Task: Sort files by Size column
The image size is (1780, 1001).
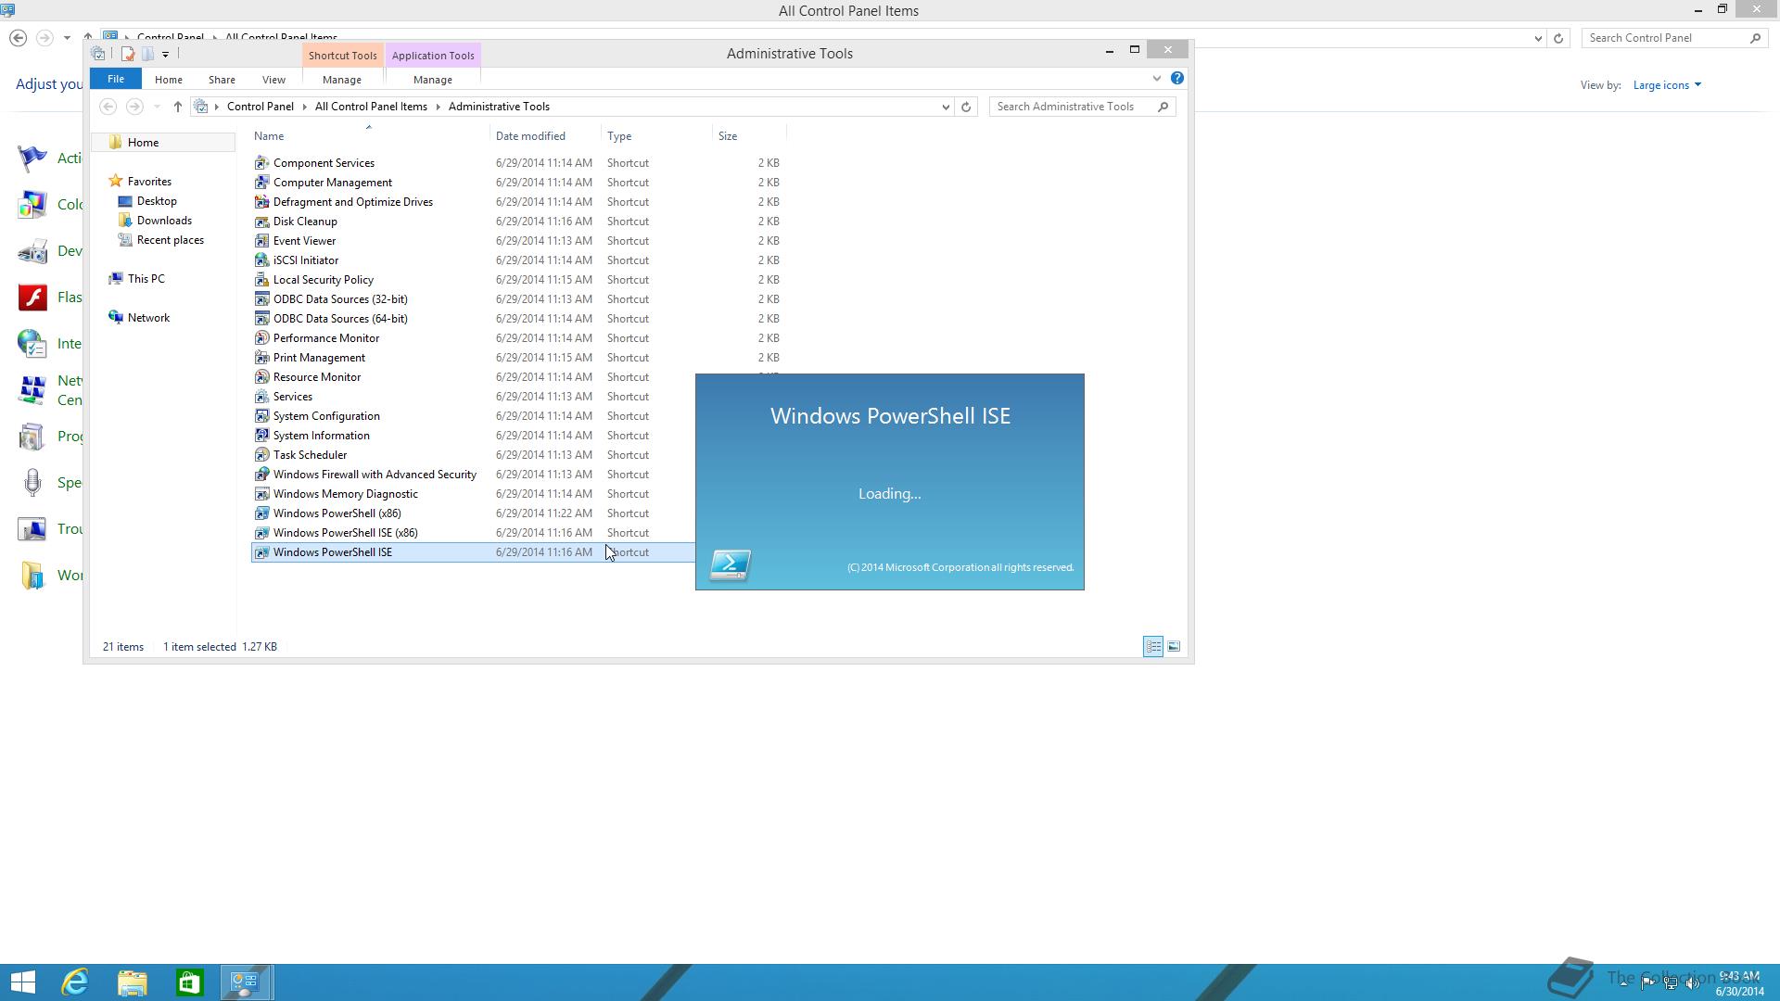Action: [x=749, y=136]
